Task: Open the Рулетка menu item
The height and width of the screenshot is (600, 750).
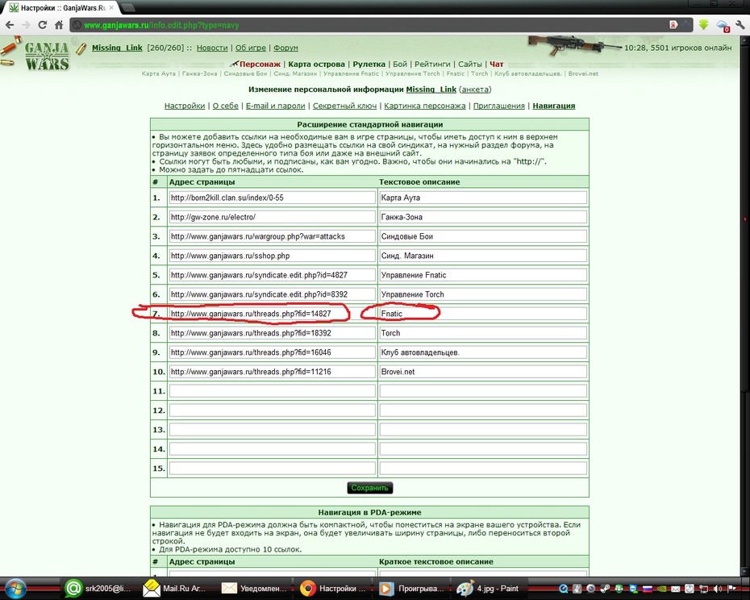Action: pyautogui.click(x=369, y=65)
